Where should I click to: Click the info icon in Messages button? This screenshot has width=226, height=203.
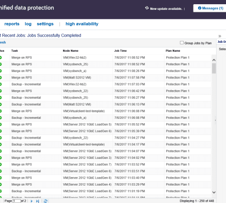pos(200,8)
